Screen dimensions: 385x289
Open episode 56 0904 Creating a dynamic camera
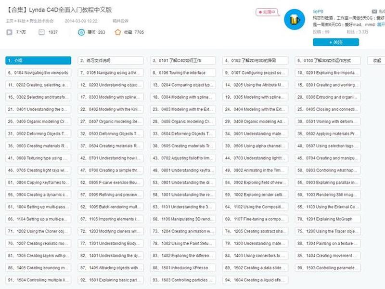38,195
